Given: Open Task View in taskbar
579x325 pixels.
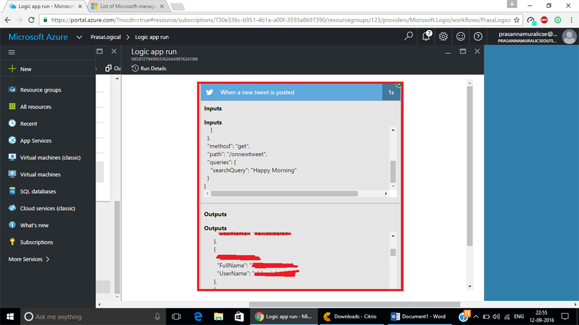Looking at the screenshot, I should click(176, 317).
